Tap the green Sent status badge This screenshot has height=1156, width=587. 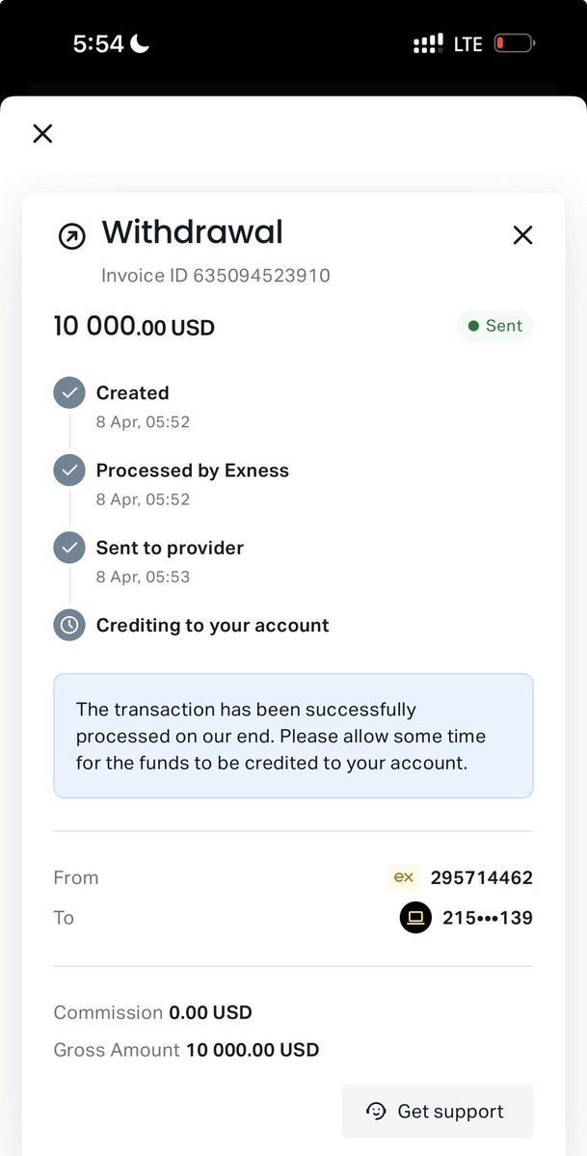pyautogui.click(x=494, y=326)
